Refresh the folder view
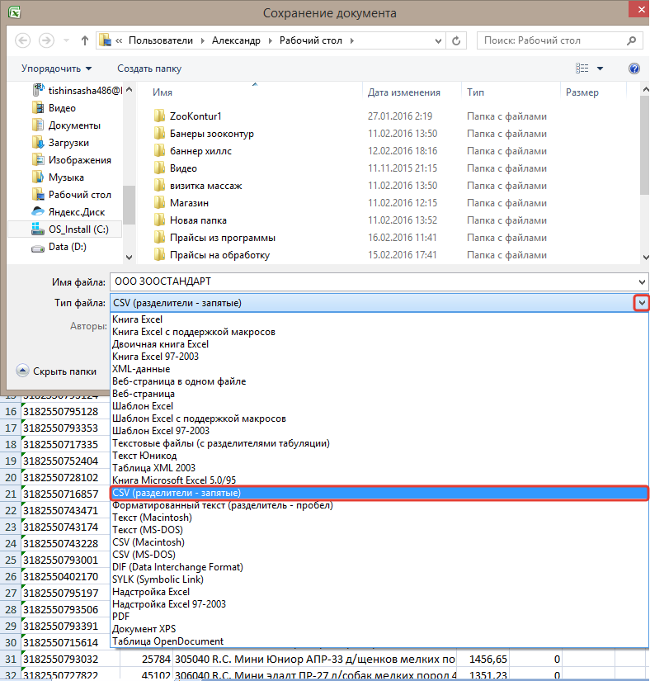 click(456, 40)
